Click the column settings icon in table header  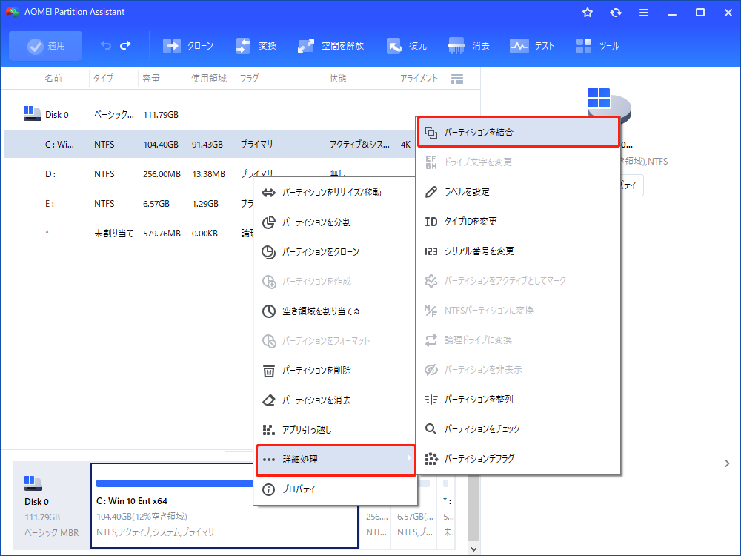pos(457,79)
